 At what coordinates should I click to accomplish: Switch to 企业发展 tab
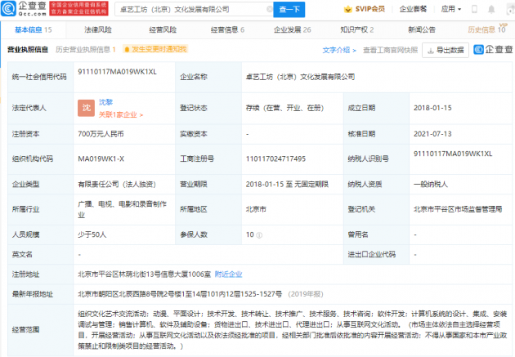[293, 30]
